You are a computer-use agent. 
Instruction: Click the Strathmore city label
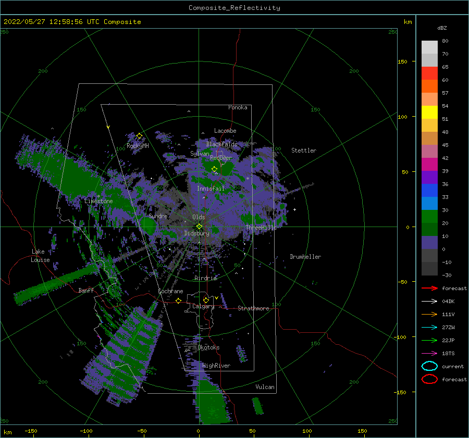click(253, 308)
